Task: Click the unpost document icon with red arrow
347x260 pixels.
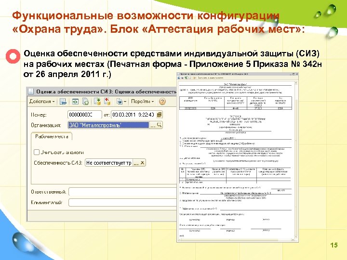Action: point(107,102)
